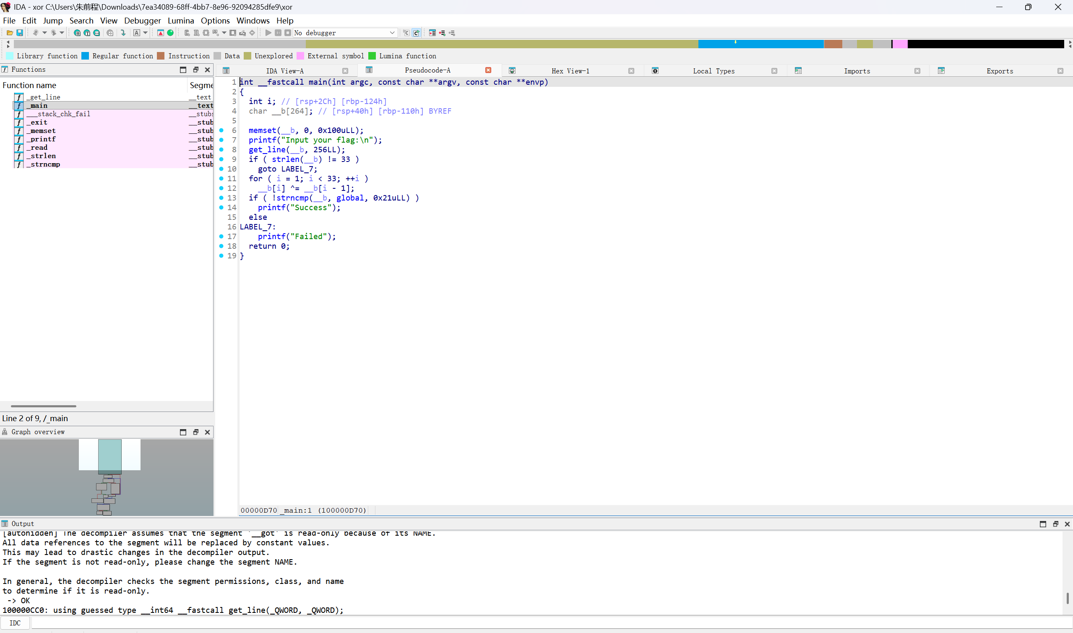The height and width of the screenshot is (633, 1073).
Task: Switch to the Hex View-1 tab
Action: click(x=570, y=71)
